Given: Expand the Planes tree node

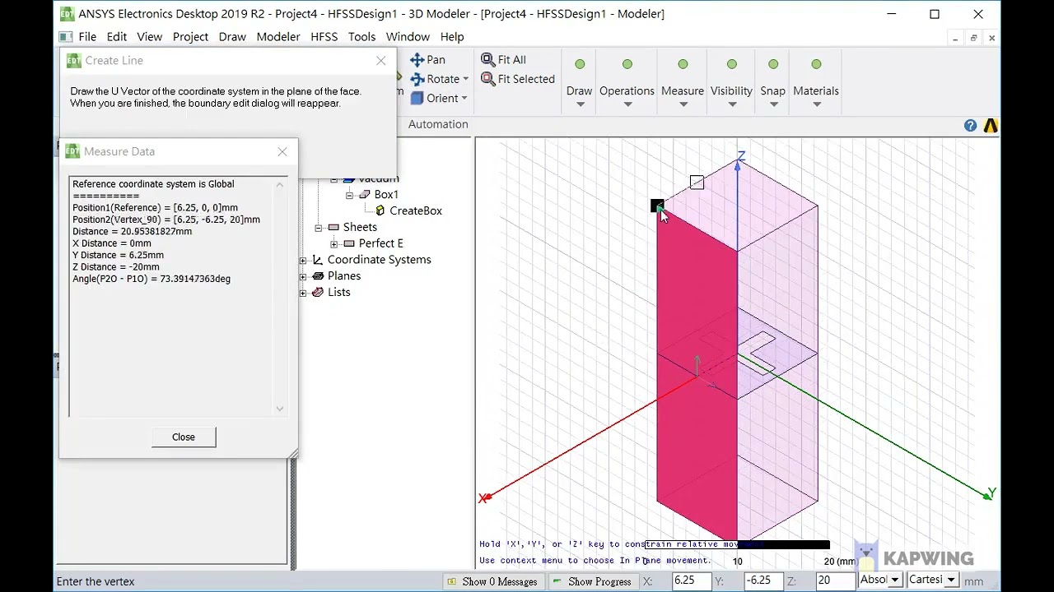Looking at the screenshot, I should 303,276.
